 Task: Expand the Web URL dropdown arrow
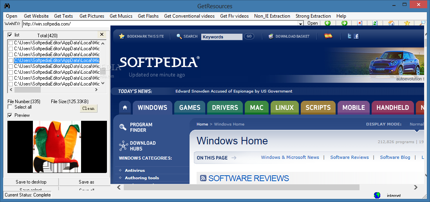point(300,24)
